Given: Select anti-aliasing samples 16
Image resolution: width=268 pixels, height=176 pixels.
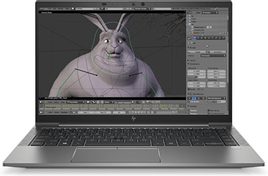Looking at the screenshot, I should click(x=203, y=98).
